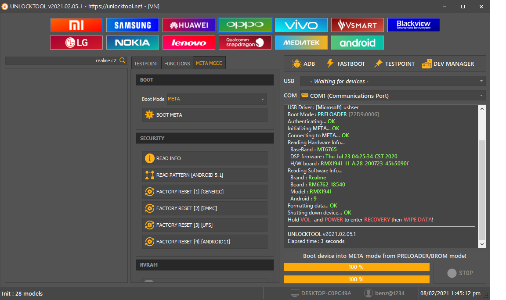506x300 pixels.
Task: Click the DESKTOP-C0PC49A computer status entry
Action: pyautogui.click(x=321, y=293)
